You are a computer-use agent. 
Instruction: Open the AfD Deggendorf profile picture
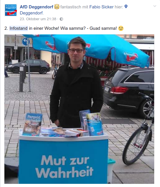click(x=11, y=10)
